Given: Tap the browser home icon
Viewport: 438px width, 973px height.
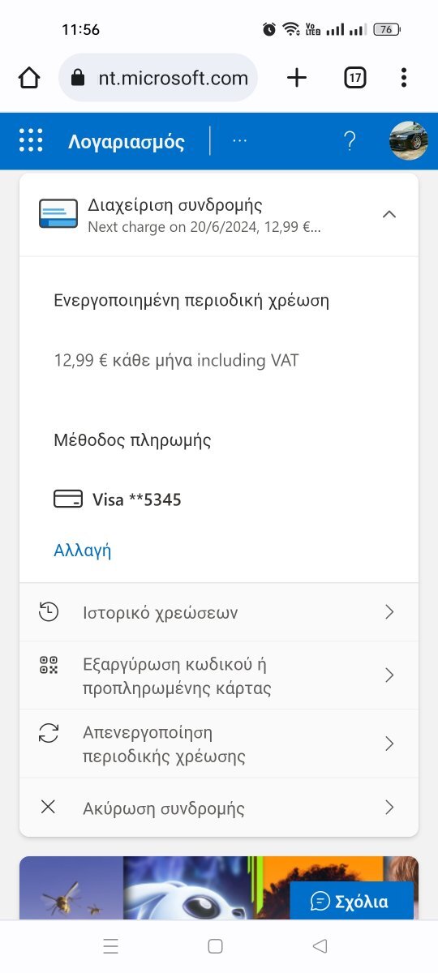Looking at the screenshot, I should 29,78.
